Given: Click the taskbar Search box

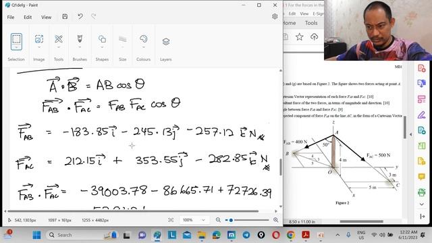Looking at the screenshot, I should (x=82, y=235).
